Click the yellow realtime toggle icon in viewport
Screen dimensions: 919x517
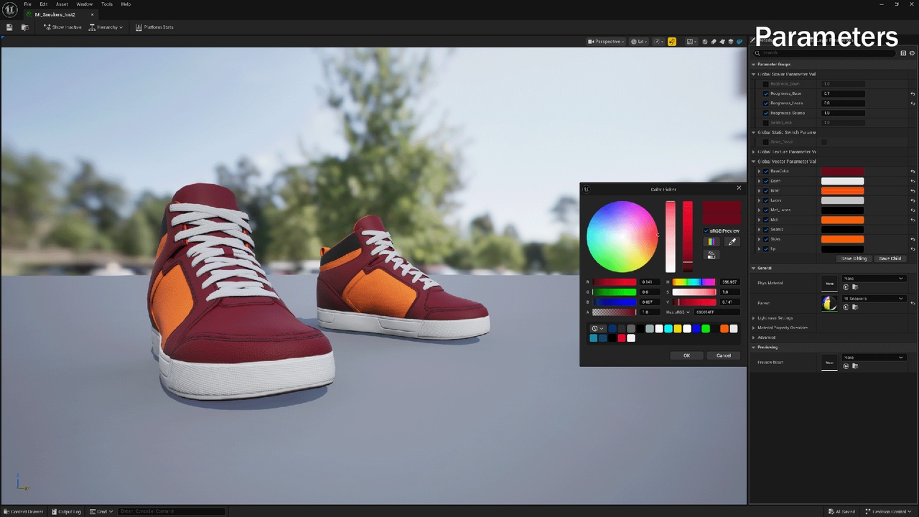[672, 42]
